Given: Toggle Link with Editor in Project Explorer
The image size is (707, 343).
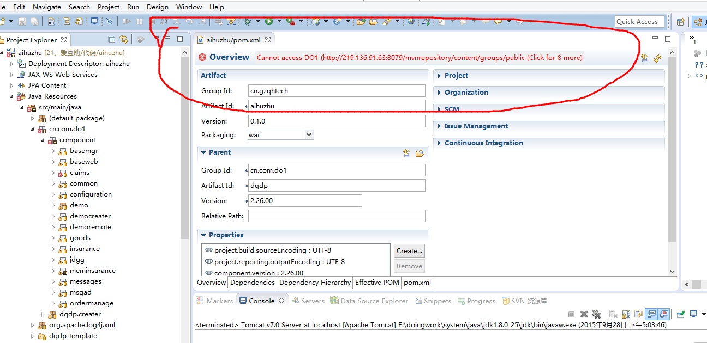Looking at the screenshot, I should [124, 40].
